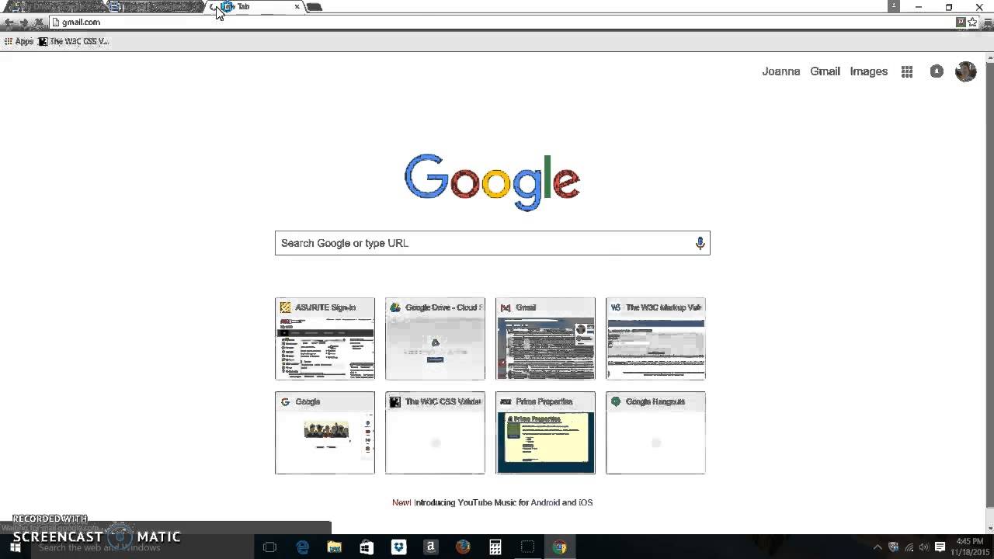Open Calculator from taskbar
This screenshot has height=559, width=994.
495,547
